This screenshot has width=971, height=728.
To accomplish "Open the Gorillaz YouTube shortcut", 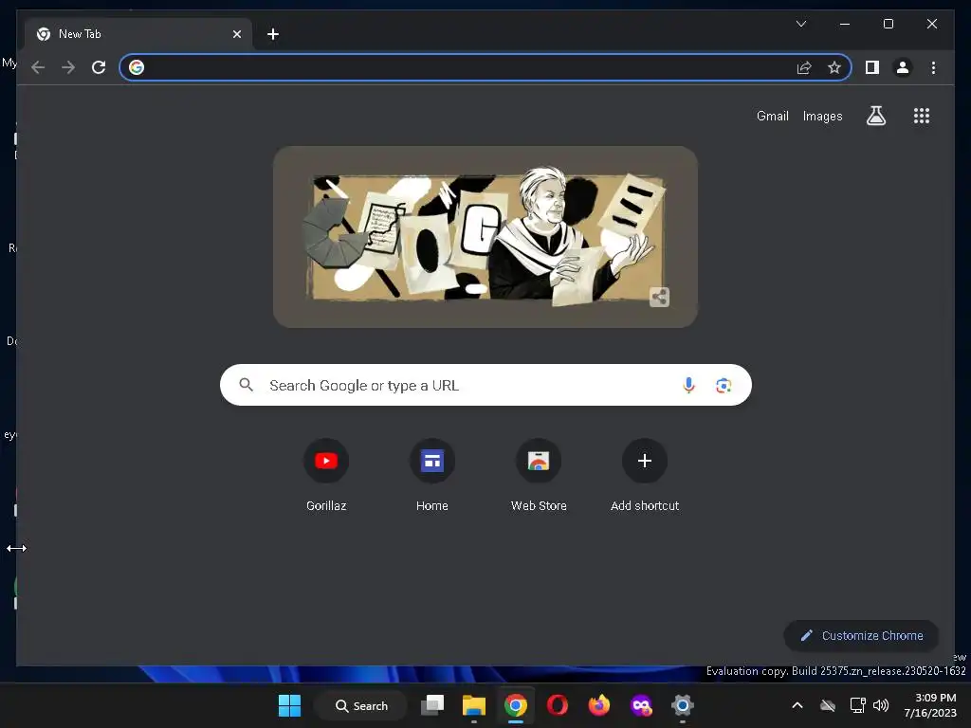I will (x=326, y=476).
